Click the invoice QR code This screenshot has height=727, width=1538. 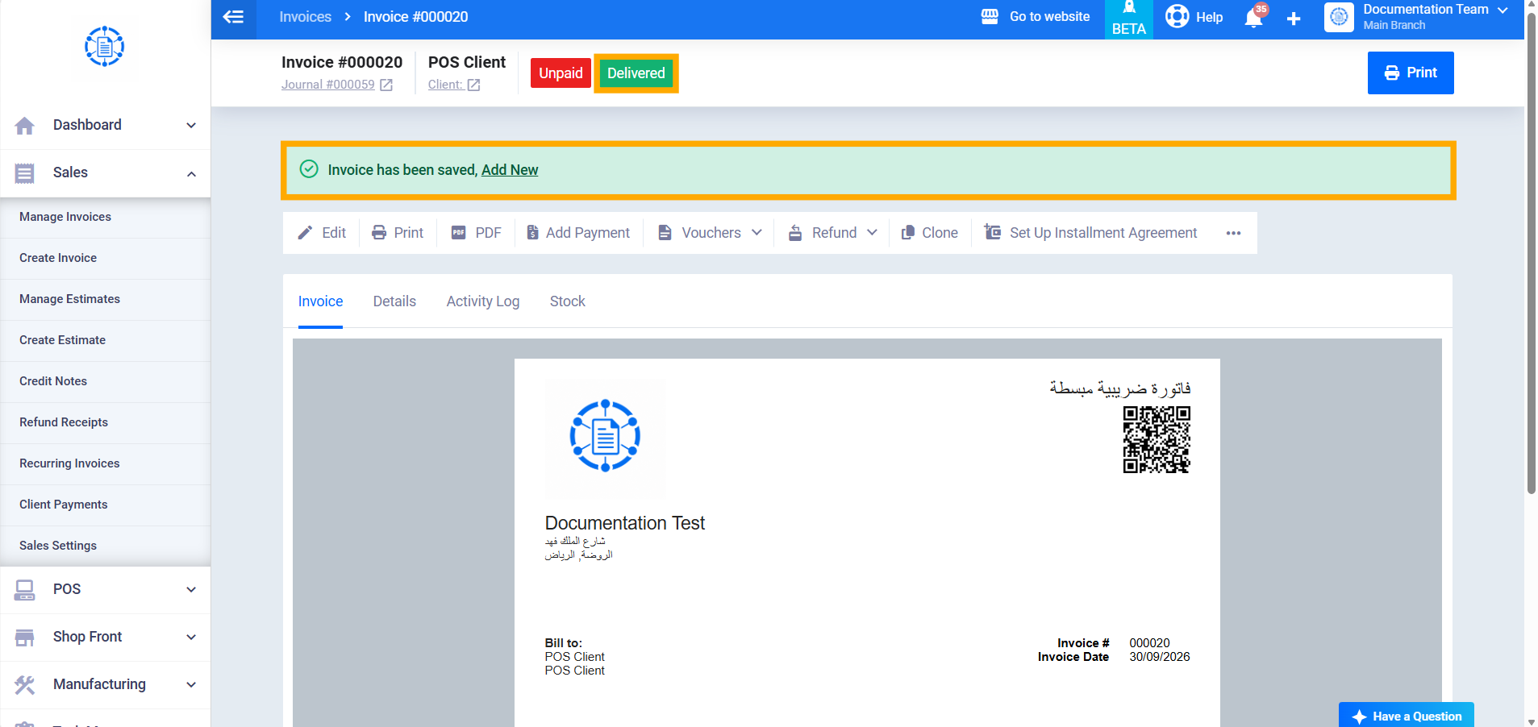(1157, 439)
